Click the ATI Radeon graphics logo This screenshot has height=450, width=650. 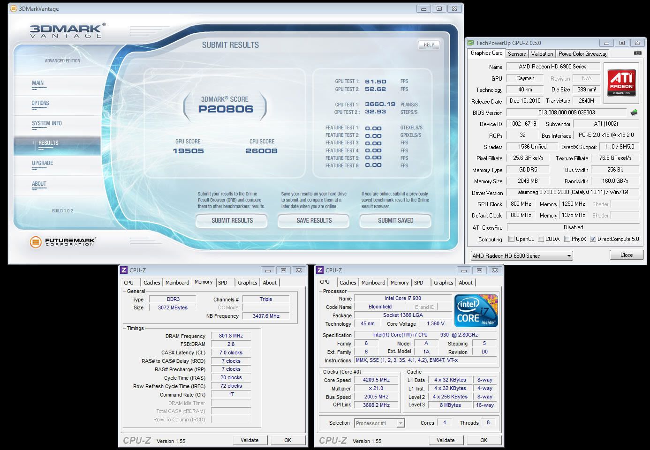pos(621,83)
